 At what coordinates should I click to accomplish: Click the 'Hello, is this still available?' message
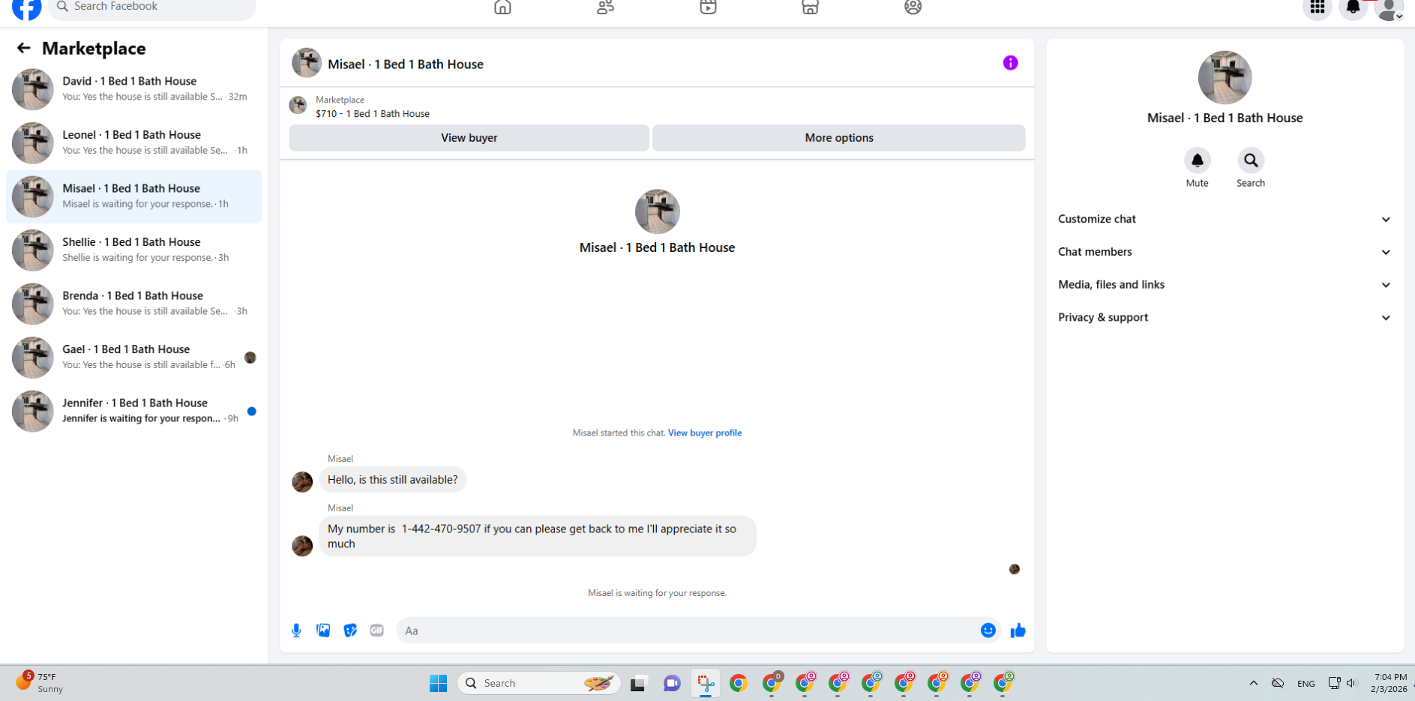click(x=392, y=480)
